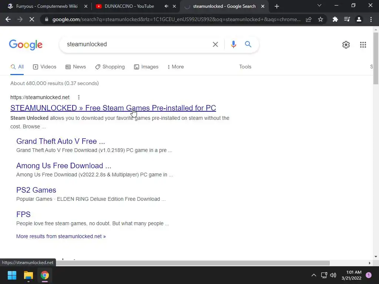Image resolution: width=379 pixels, height=284 pixels.
Task: Click the Google logo
Action: tap(26, 45)
